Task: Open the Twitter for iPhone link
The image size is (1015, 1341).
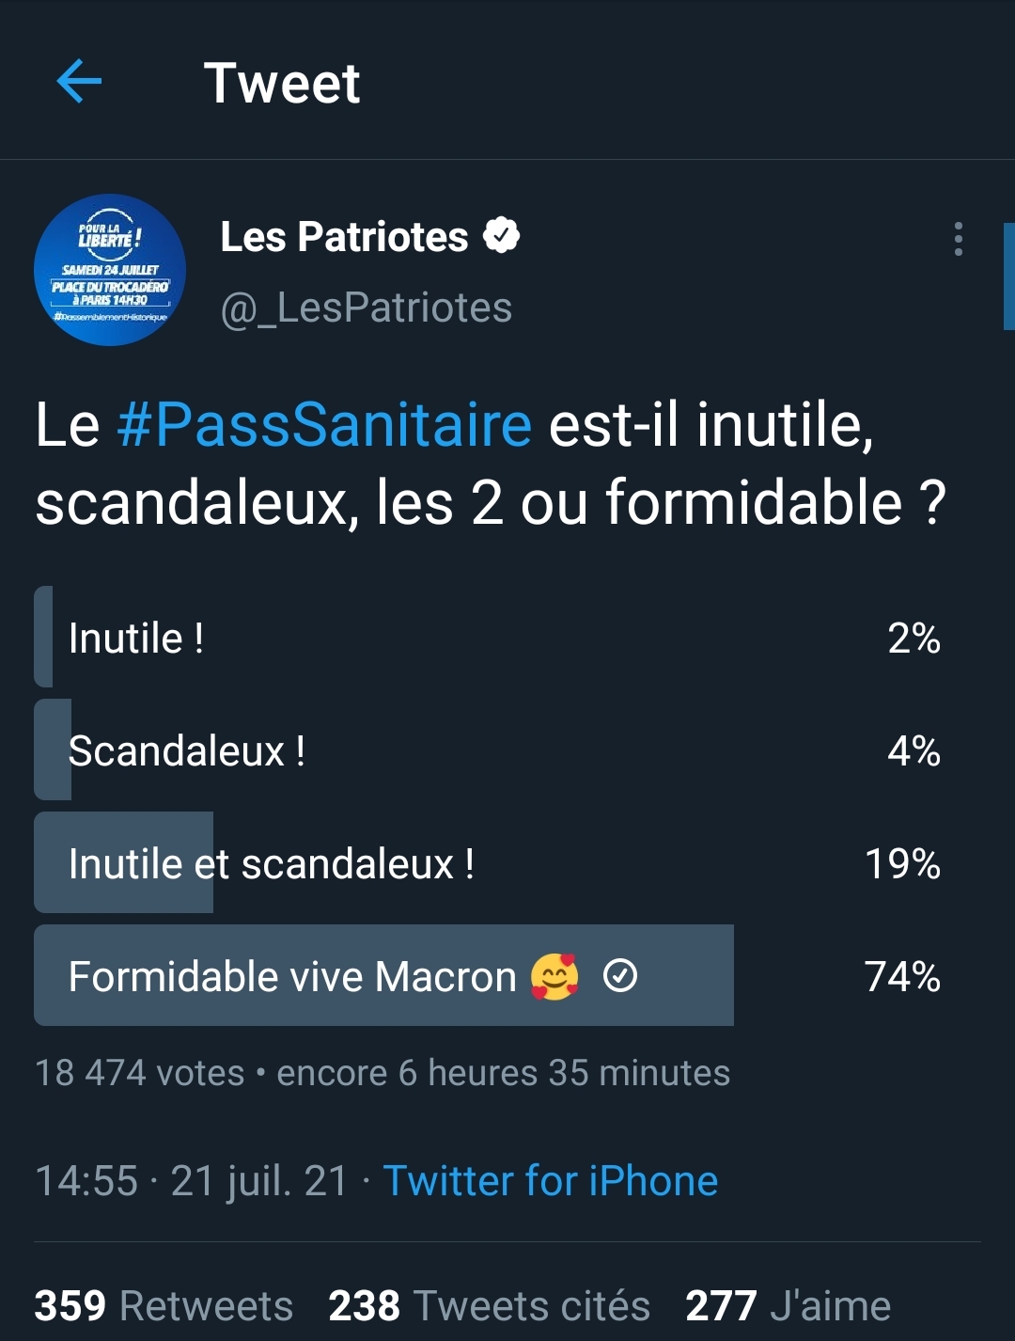Action: click(551, 1181)
